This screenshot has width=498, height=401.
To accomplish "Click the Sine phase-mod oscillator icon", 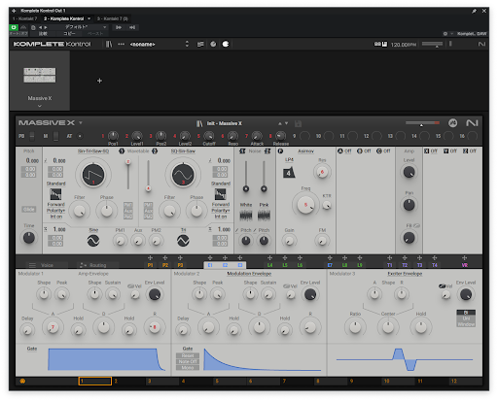I will point(93,241).
